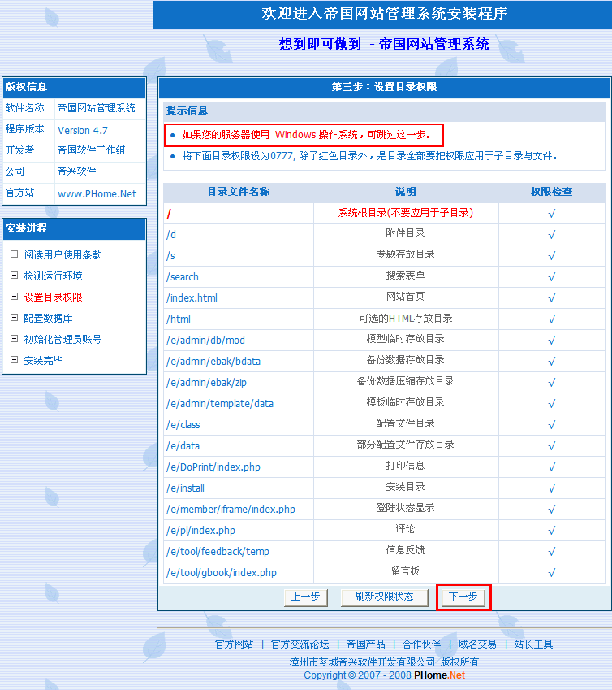Screen dimensions: 612x690
Task: Select the 设置目录权限 step in install progress
Action: tap(53, 297)
